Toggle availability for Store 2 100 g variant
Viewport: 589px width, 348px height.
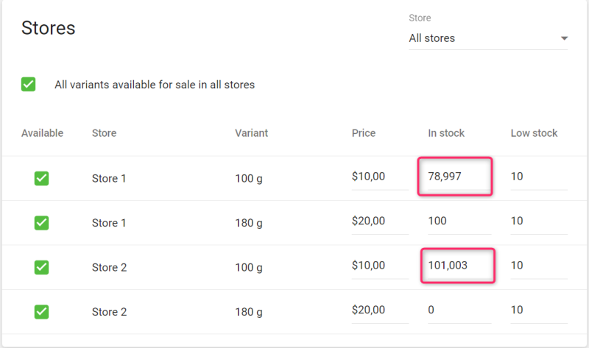[42, 266]
